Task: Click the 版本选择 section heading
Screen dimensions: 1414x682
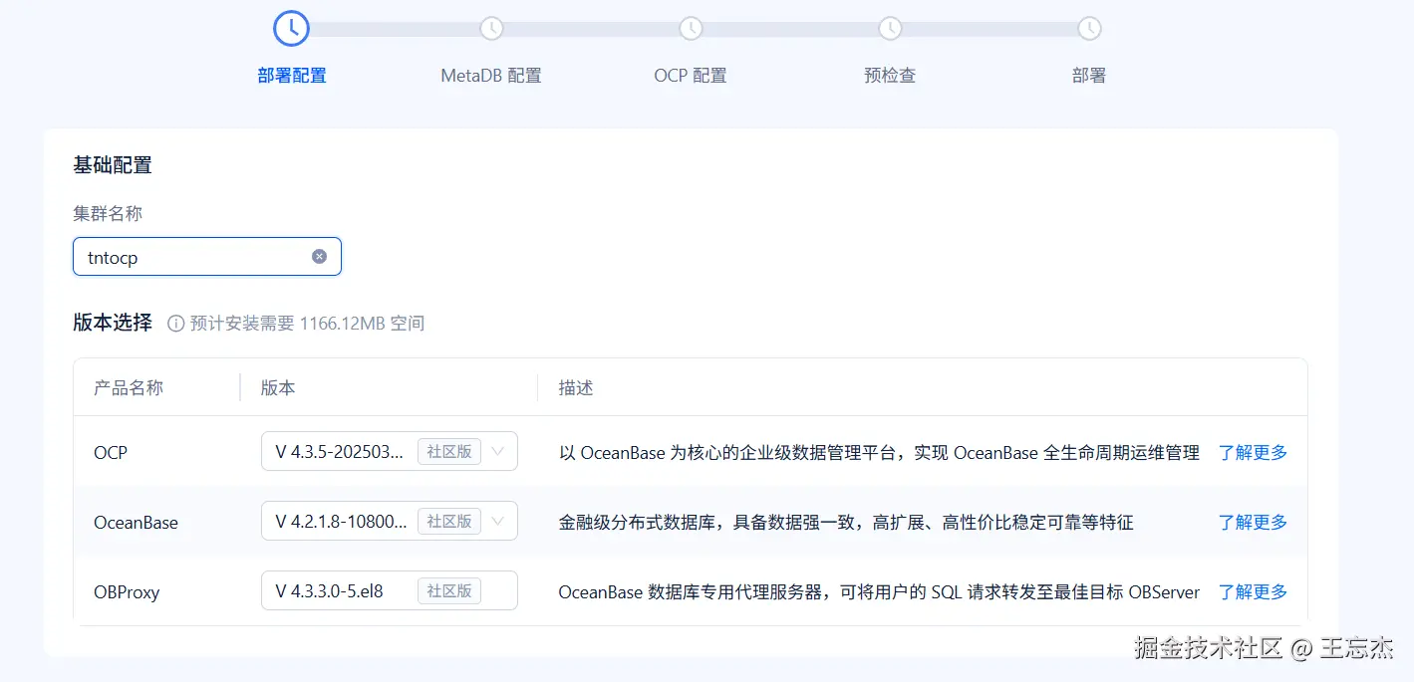Action: pyautogui.click(x=113, y=322)
